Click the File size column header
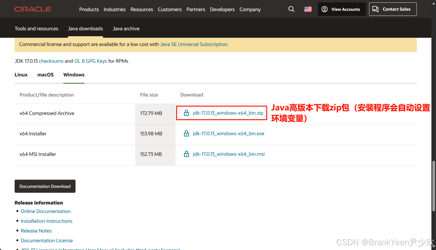Screen dimensions: 436x250 pos(149,95)
